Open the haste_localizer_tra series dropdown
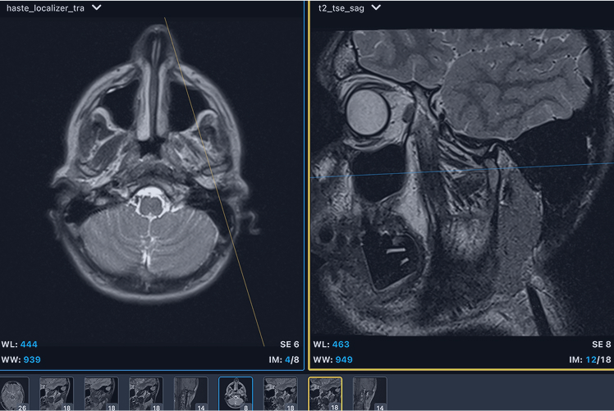Screen dimensions: 614x411 click(x=97, y=8)
